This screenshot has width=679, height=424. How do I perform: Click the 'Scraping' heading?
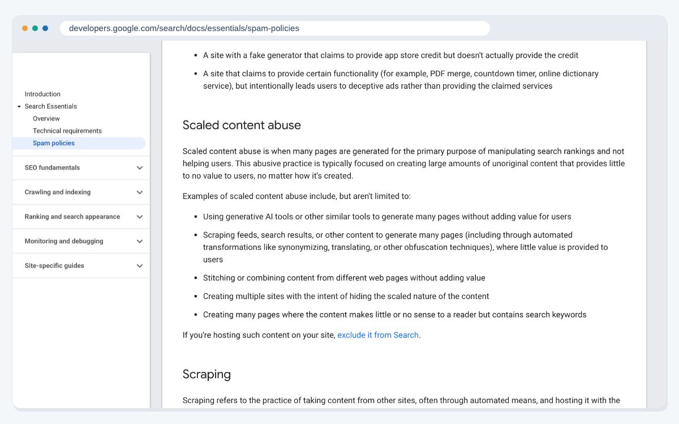pos(207,374)
